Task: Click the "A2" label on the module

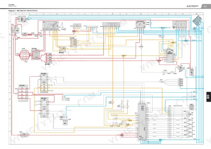Action: click(x=170, y=52)
